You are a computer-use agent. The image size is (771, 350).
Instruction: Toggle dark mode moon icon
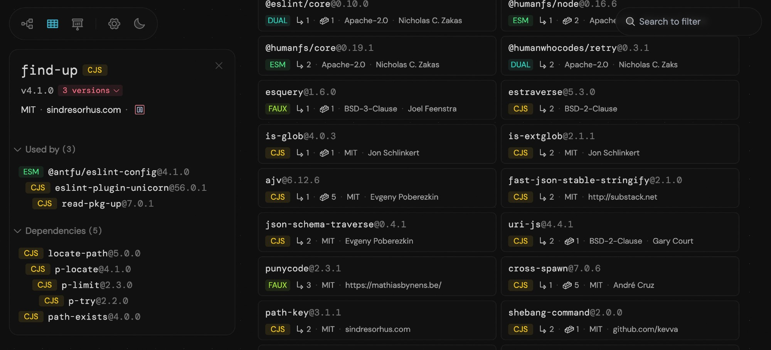139,24
